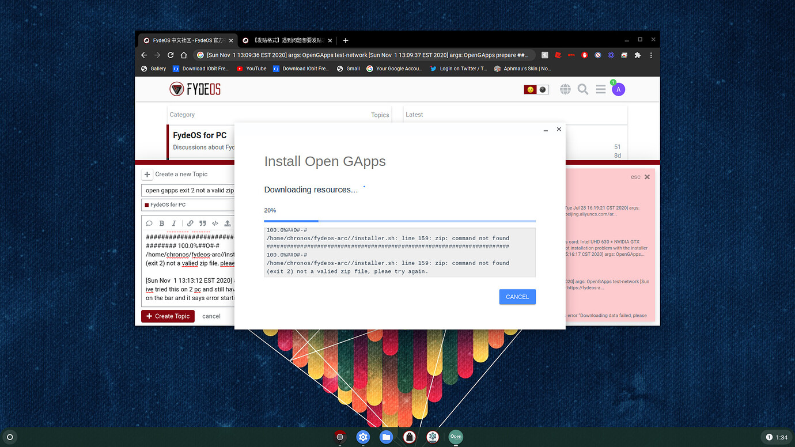Click the FydeOS forum logo
The width and height of the screenshot is (795, 447).
pos(195,89)
